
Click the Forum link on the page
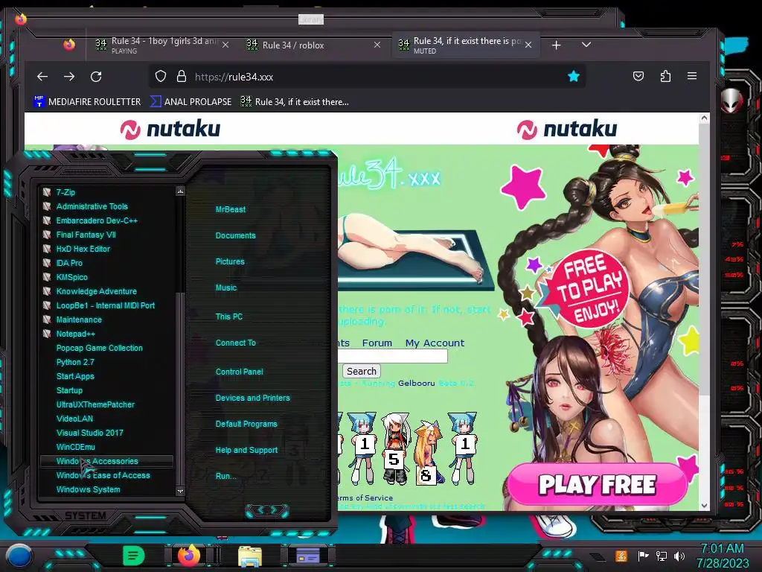pyautogui.click(x=377, y=343)
